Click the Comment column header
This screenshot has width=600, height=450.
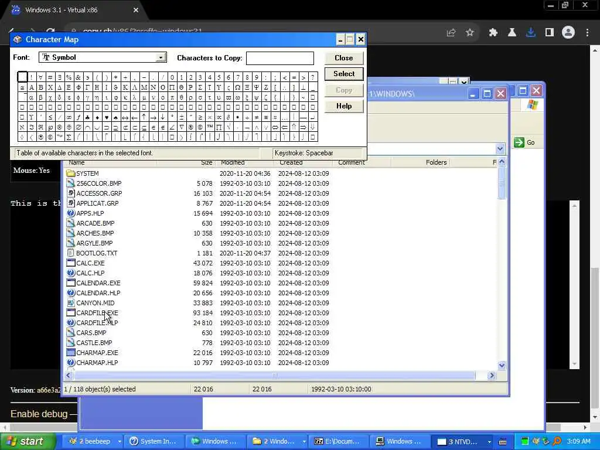tap(352, 163)
